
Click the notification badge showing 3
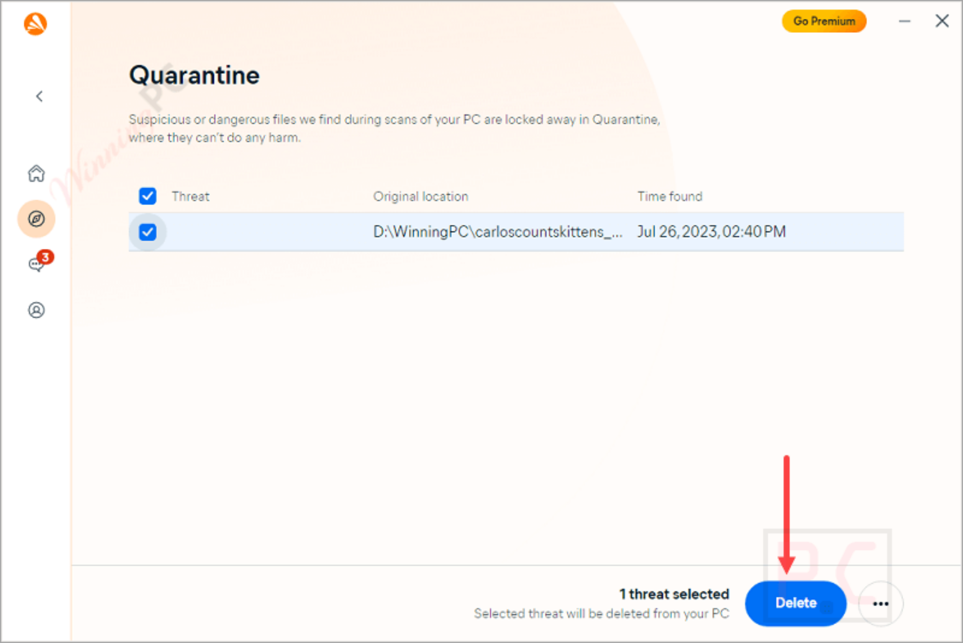click(46, 257)
